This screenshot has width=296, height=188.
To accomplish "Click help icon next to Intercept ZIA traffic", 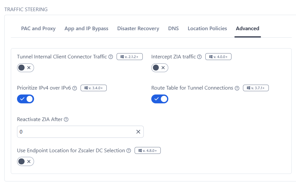I will pos(199,57).
